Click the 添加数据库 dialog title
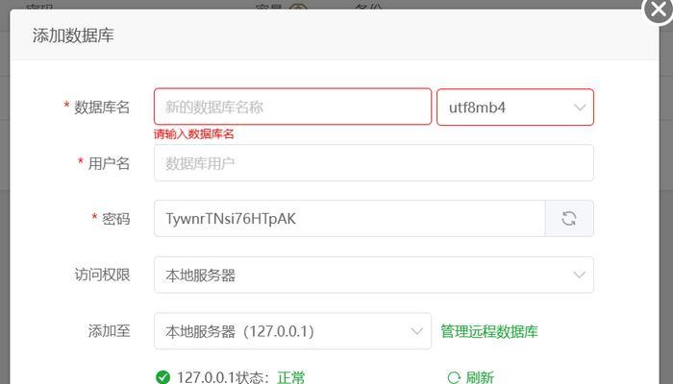This screenshot has height=384, width=673. [73, 36]
